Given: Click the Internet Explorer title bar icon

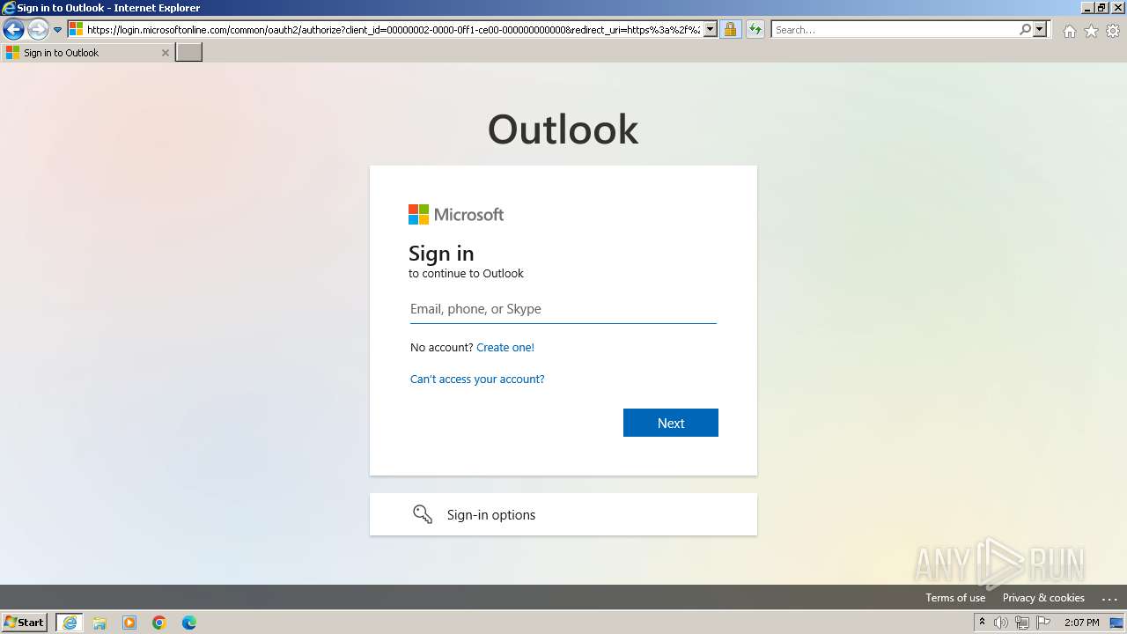Looking at the screenshot, I should (8, 7).
